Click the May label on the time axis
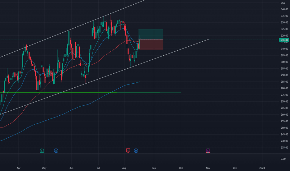 point(44,168)
